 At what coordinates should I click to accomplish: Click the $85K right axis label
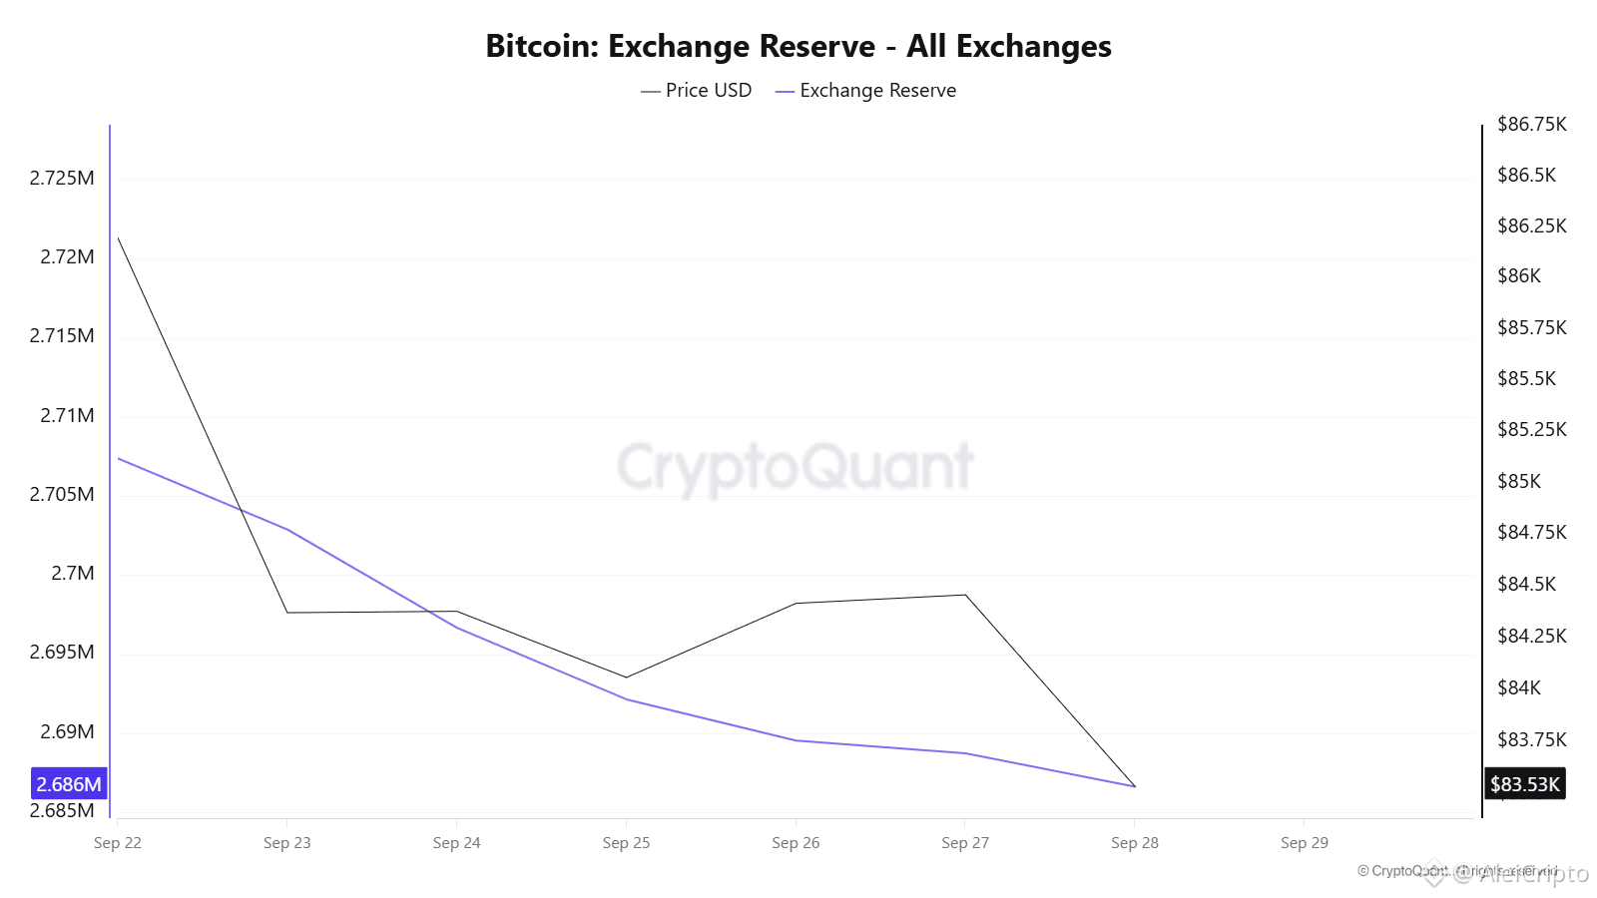[1519, 481]
